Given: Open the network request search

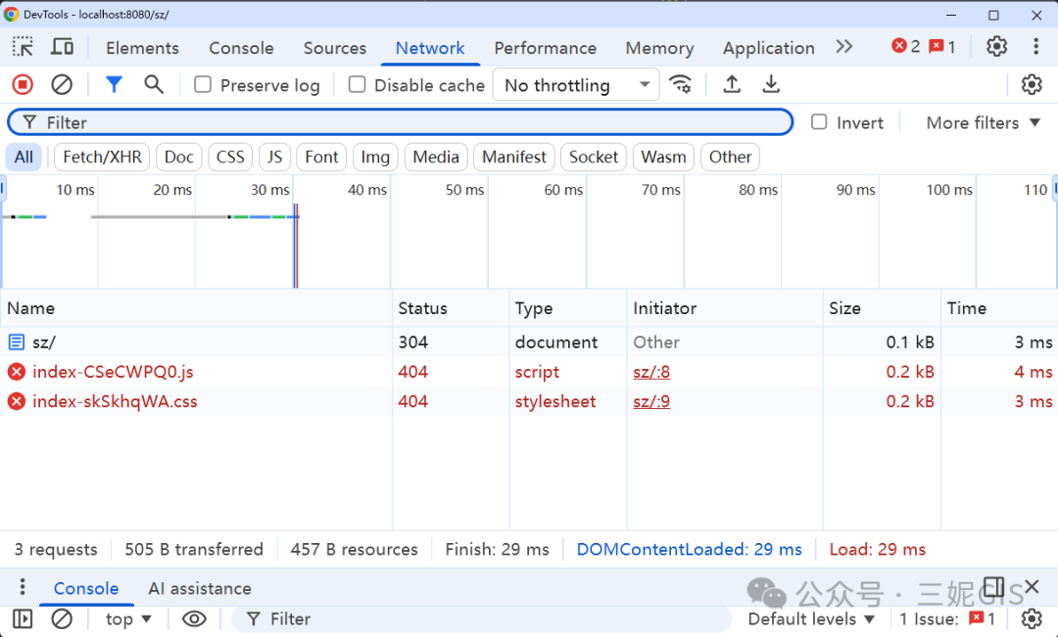Looking at the screenshot, I should (153, 85).
